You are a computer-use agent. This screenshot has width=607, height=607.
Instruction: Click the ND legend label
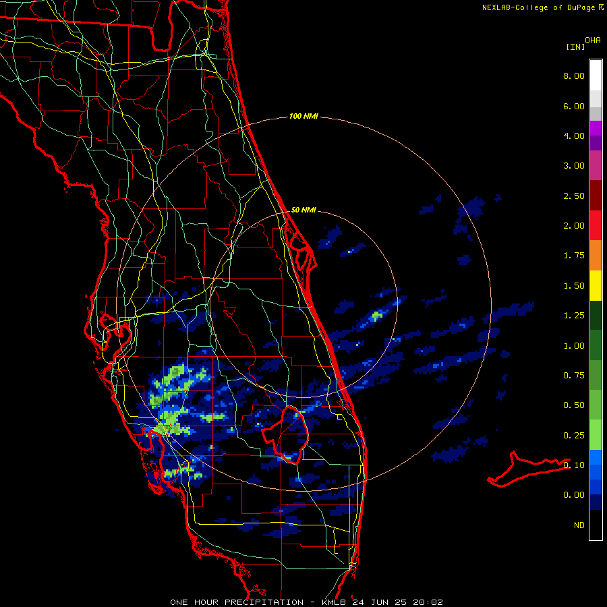tap(579, 525)
